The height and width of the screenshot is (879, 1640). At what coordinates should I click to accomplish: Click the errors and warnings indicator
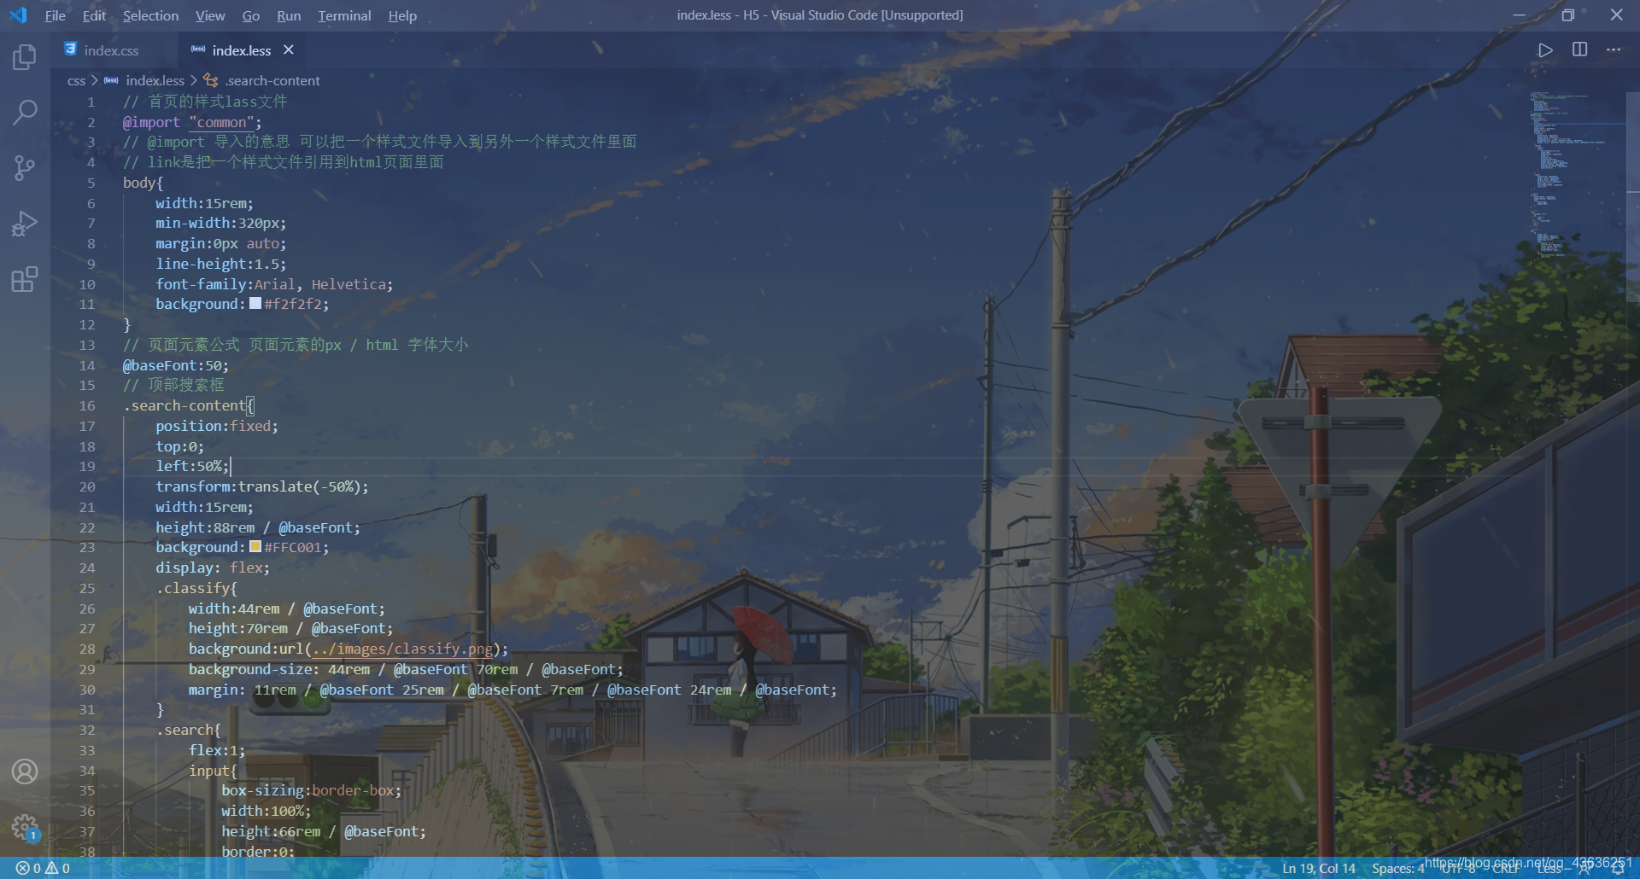[x=43, y=868]
